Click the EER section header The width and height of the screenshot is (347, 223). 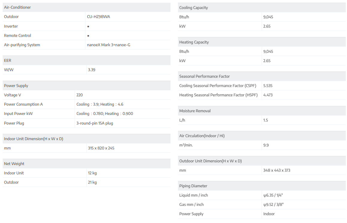(8, 60)
